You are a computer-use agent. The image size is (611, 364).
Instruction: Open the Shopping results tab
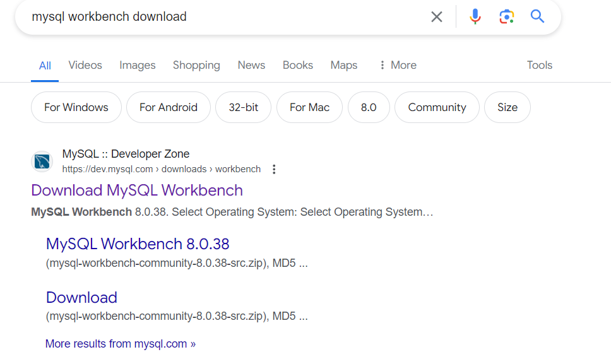point(196,65)
